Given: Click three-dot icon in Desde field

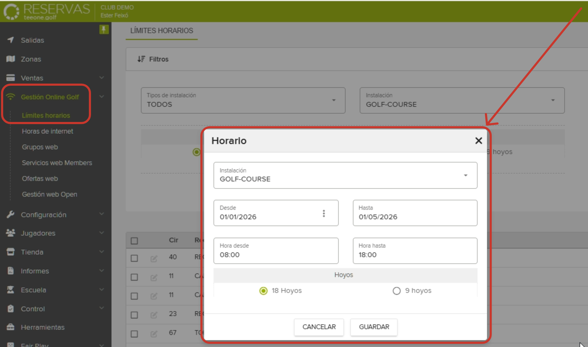Looking at the screenshot, I should click(x=324, y=213).
